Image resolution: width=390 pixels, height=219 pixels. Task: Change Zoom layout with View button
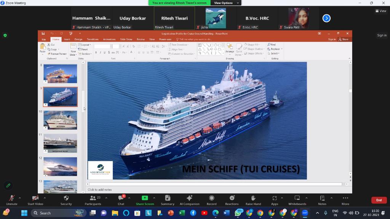coord(381,11)
